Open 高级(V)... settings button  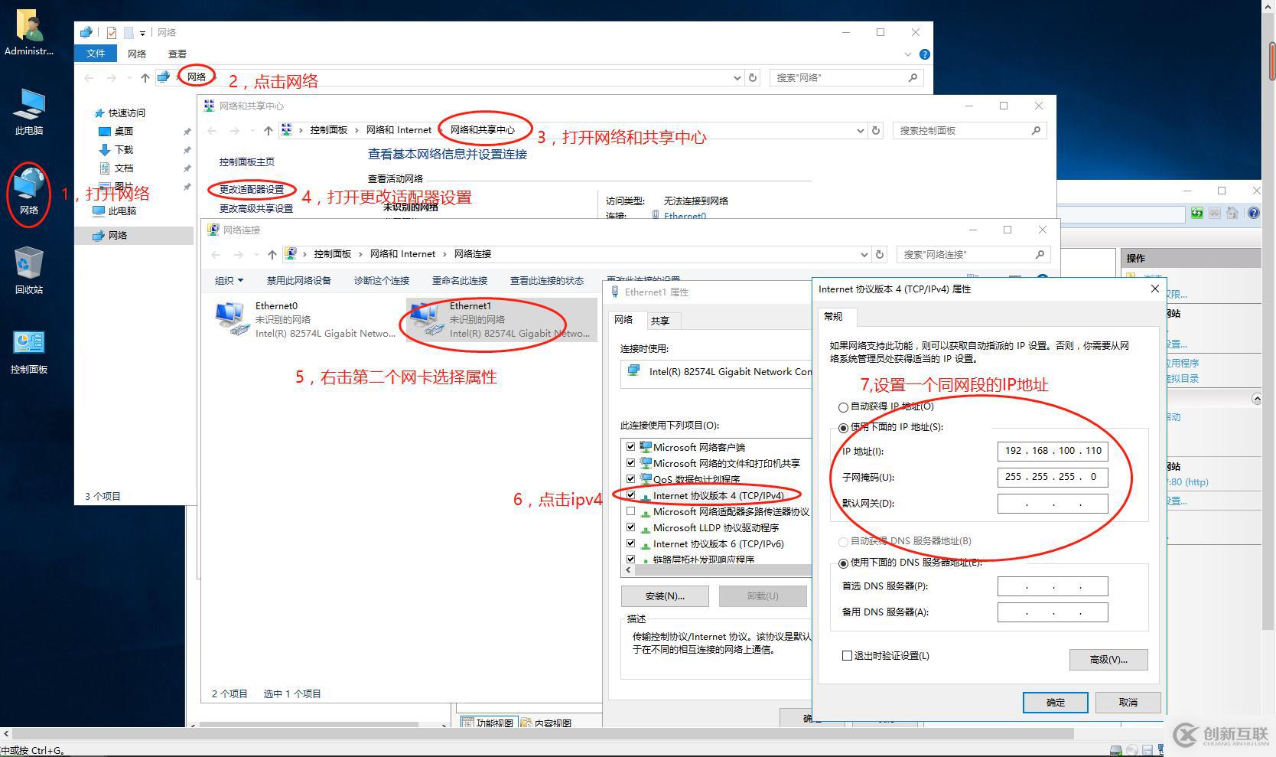1108,659
